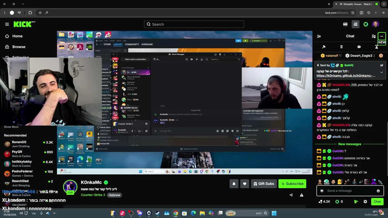Click the hourglass icon in chat toolbar

tap(376, 47)
